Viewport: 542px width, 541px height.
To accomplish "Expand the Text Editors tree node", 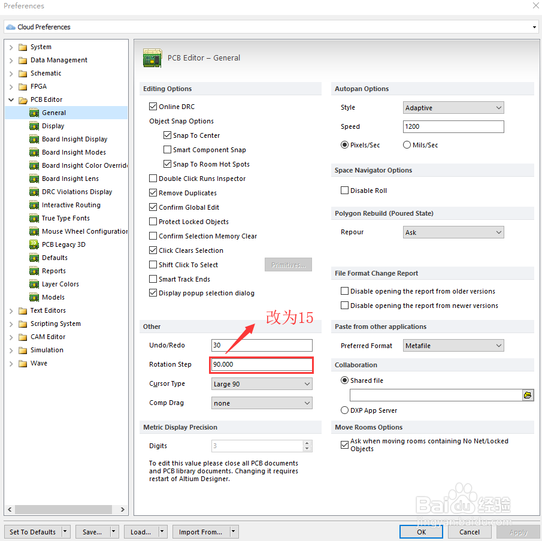I will [x=11, y=311].
